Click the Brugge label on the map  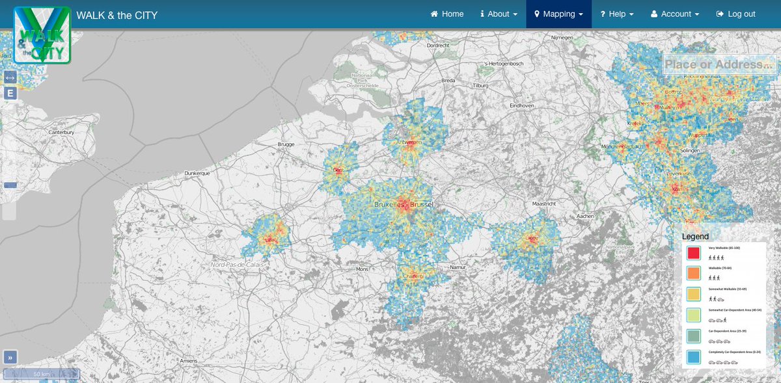[x=286, y=144]
